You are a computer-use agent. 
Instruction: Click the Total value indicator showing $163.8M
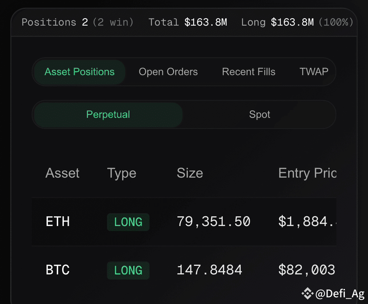tap(188, 22)
